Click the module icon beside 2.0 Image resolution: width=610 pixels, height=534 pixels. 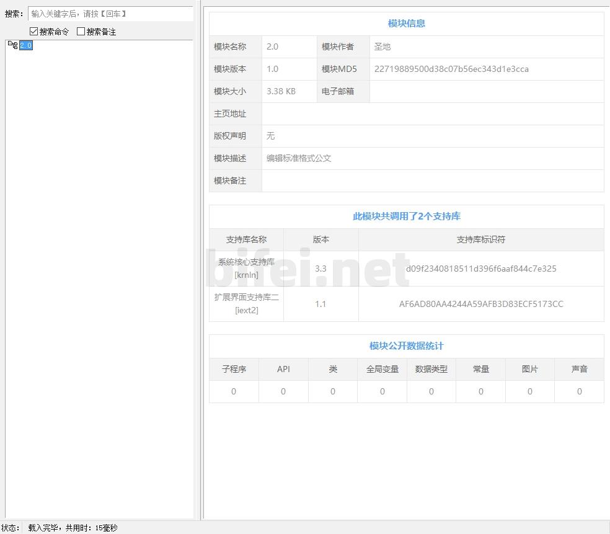(x=12, y=45)
